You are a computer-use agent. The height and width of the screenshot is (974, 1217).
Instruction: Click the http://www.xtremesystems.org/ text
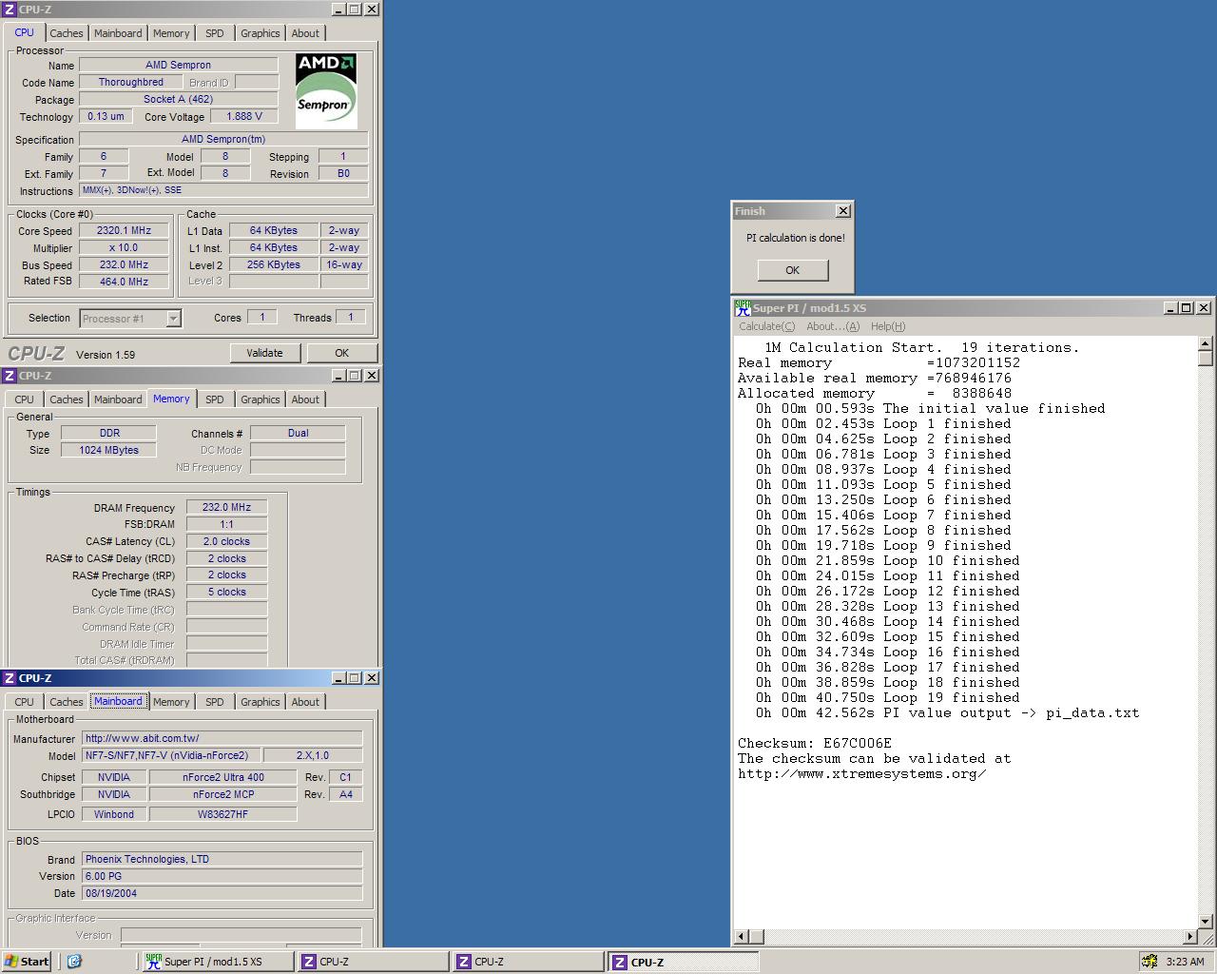tap(862, 773)
